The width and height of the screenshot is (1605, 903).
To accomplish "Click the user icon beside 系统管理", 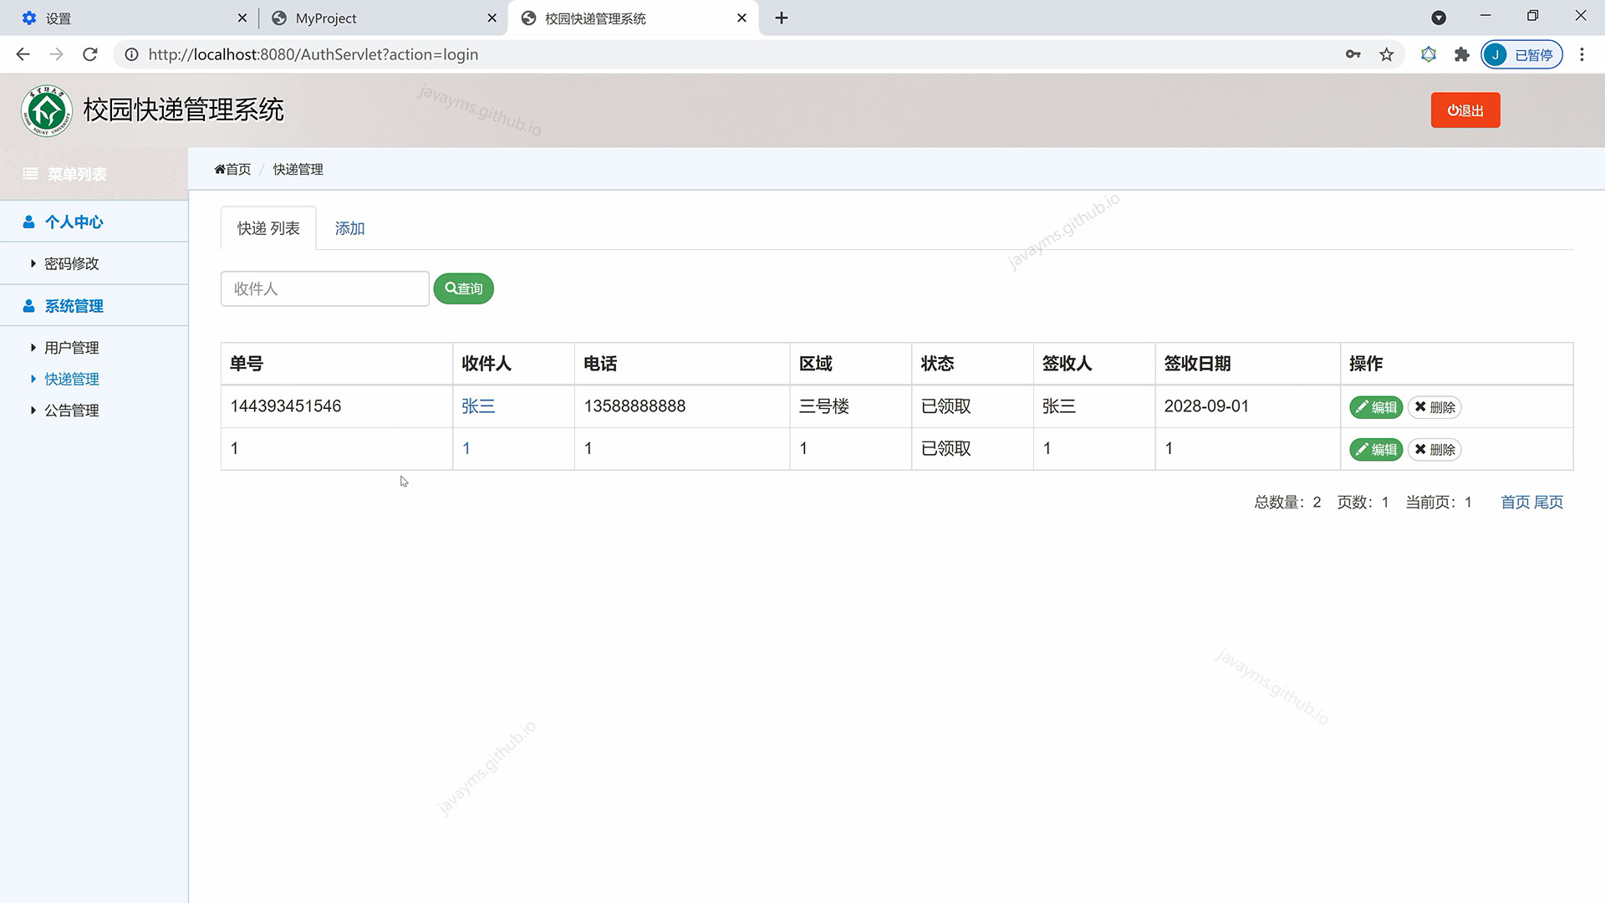I will point(30,305).
